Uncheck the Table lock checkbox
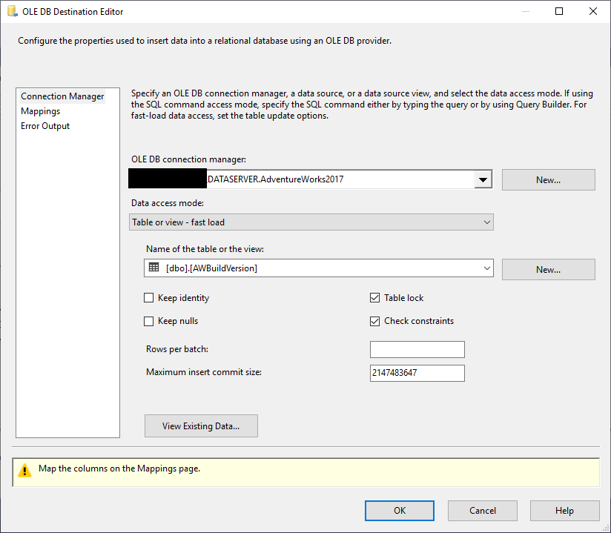Viewport: 611px width, 533px height. click(x=375, y=298)
